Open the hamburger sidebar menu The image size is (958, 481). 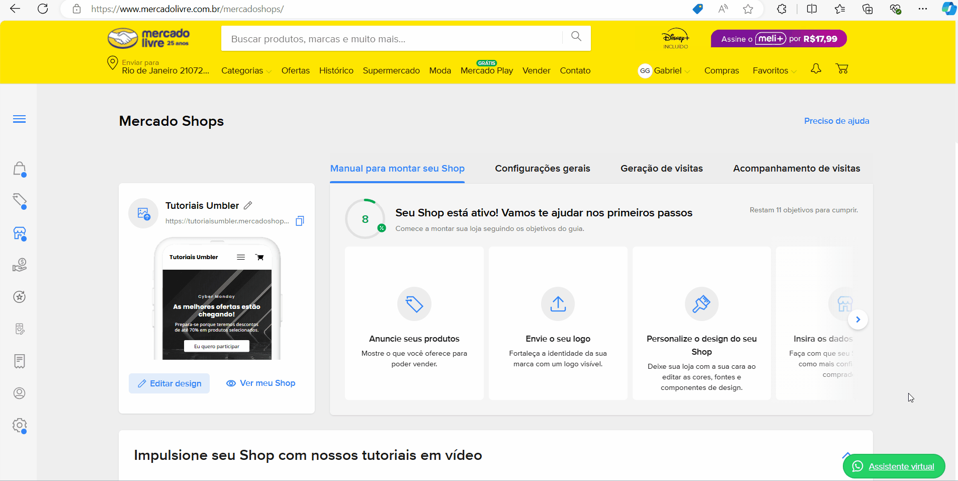click(x=19, y=119)
